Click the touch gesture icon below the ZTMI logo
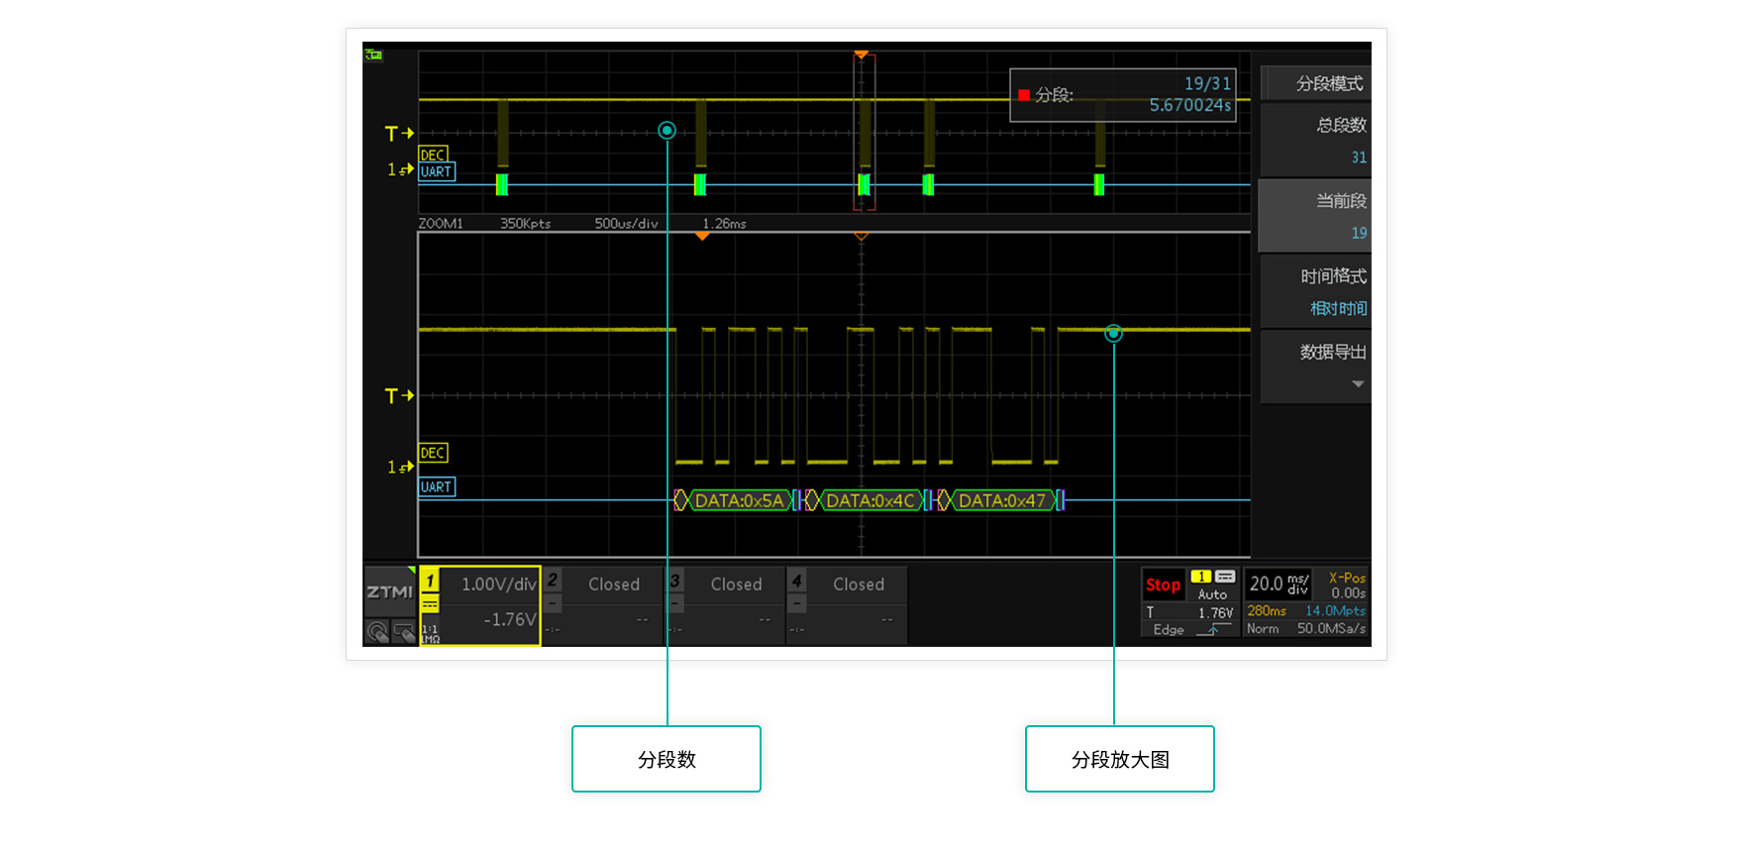Image resolution: width=1743 pixels, height=852 pixels. click(377, 631)
